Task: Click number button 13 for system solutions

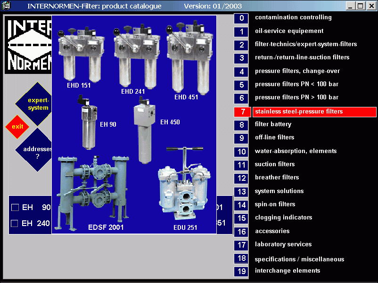Action: (241, 192)
